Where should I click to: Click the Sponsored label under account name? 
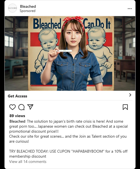(27, 11)
